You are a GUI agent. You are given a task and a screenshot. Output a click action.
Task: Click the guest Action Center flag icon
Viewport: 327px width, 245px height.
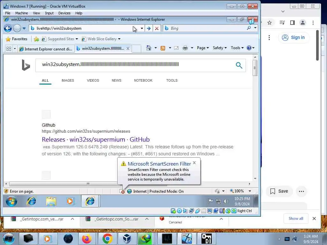click(x=211, y=201)
